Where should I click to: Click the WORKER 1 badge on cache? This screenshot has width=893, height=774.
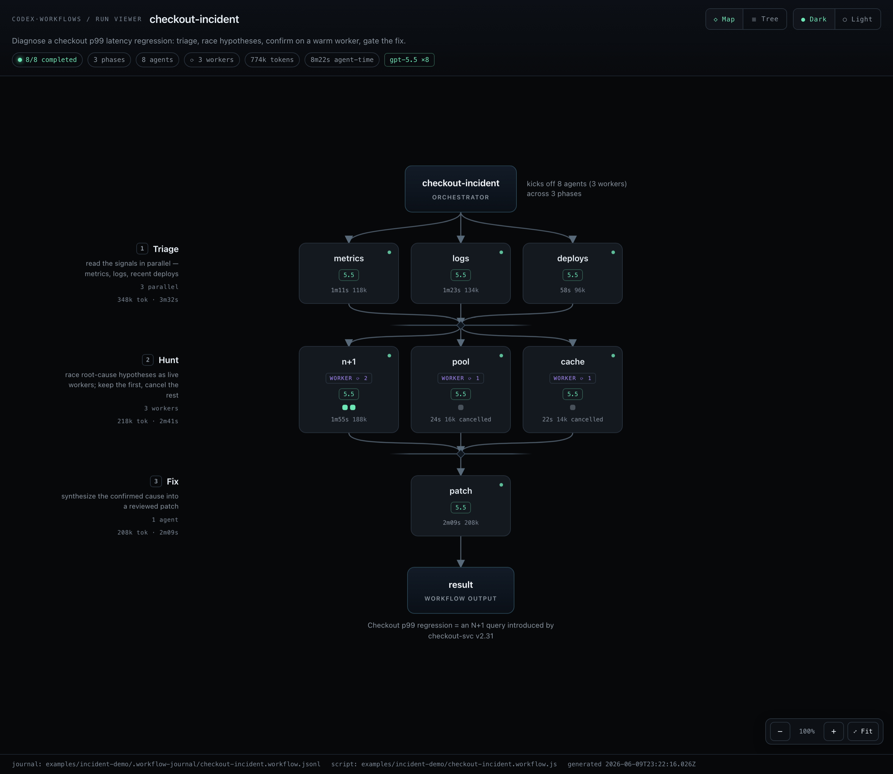tap(573, 378)
